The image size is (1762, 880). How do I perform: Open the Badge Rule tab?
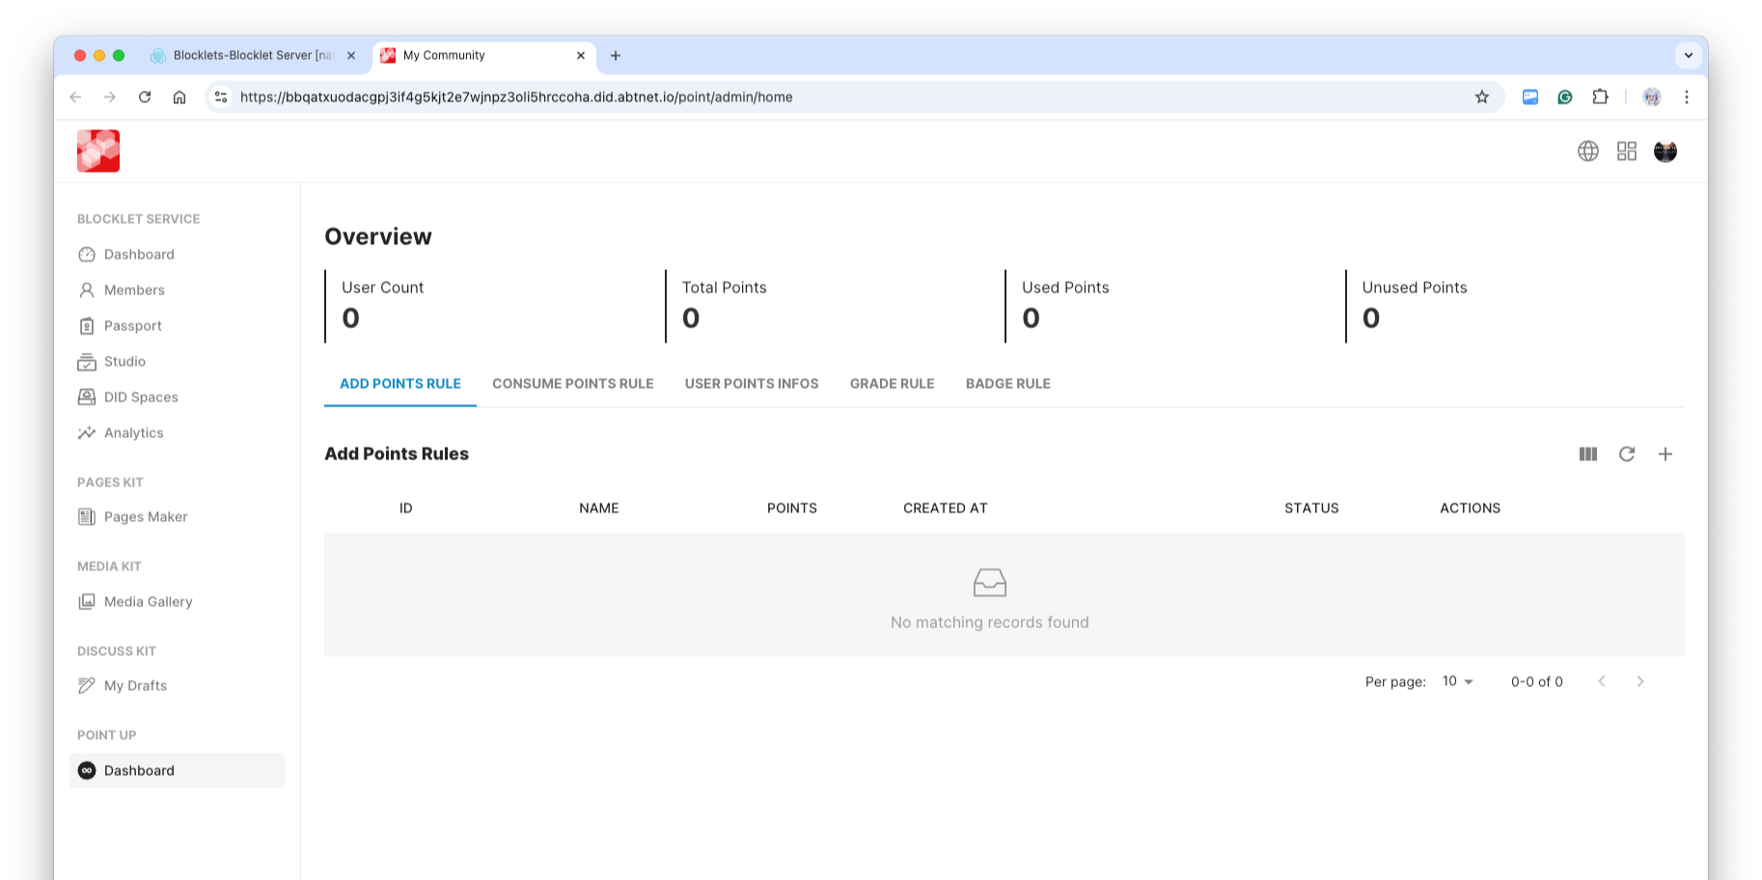[1007, 384]
